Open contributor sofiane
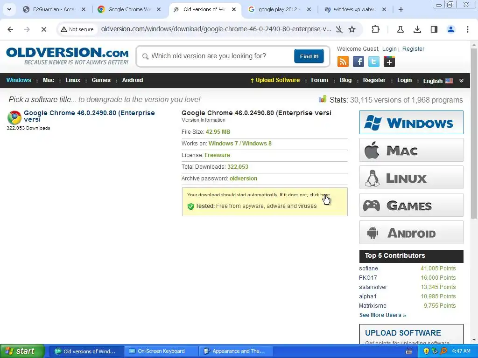Viewport: 478px width, 358px height. [x=368, y=268]
